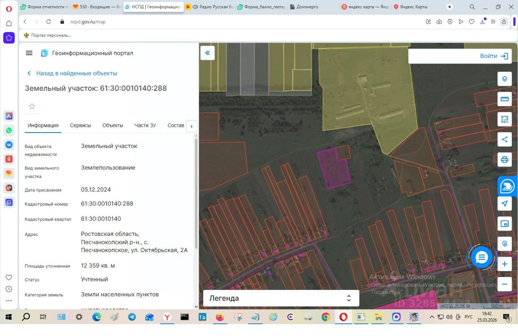Click the share map icon

(x=504, y=139)
